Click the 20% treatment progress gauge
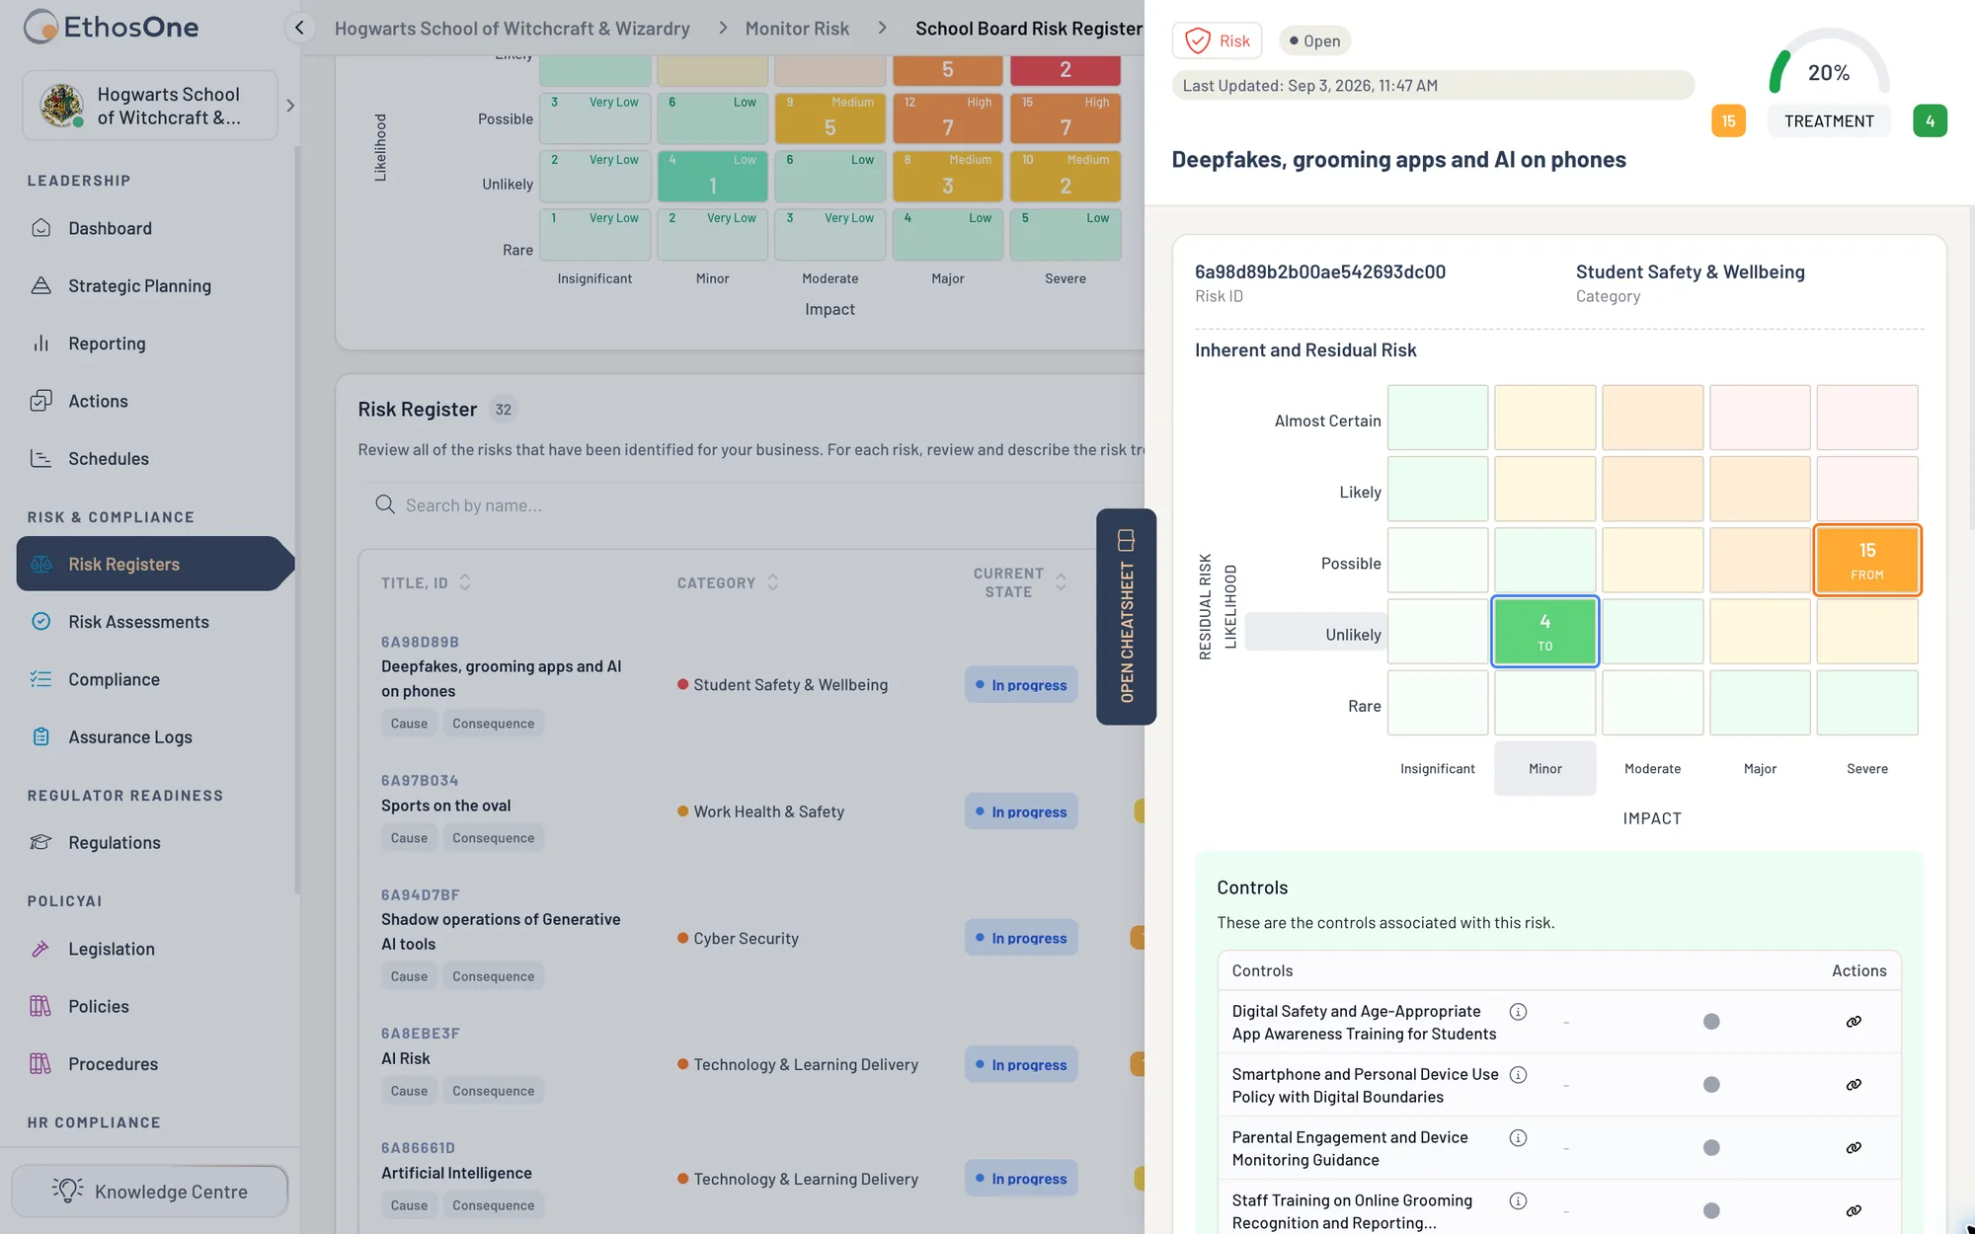Viewport: 1975px width, 1234px height. tap(1829, 64)
